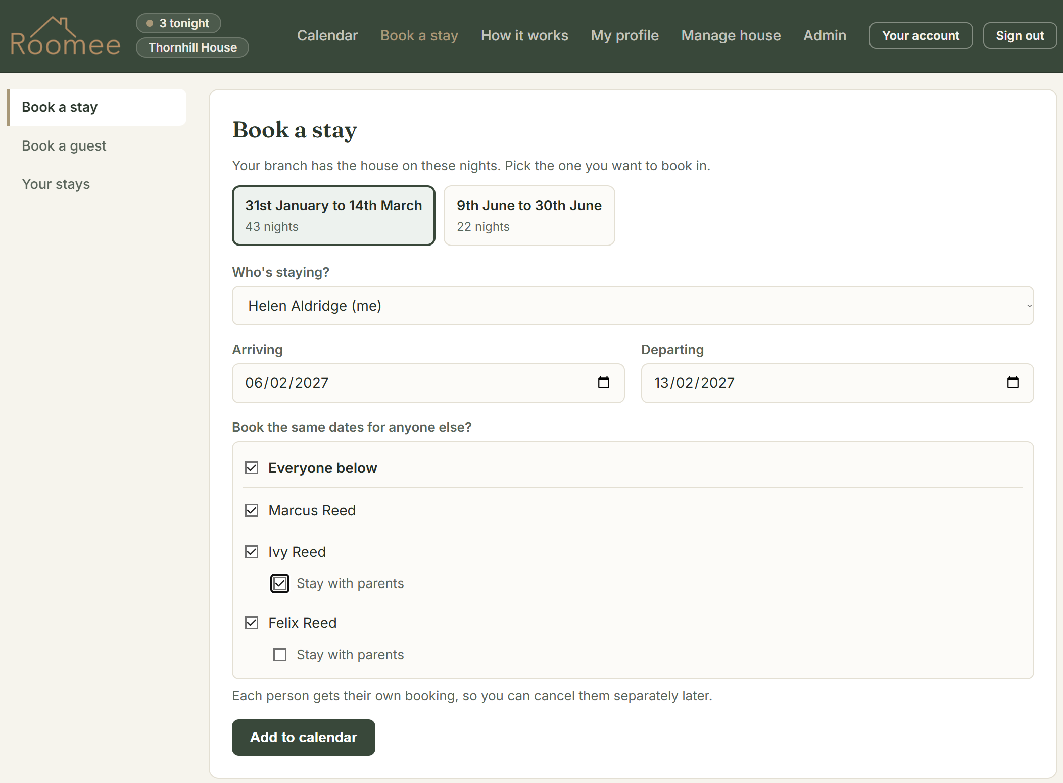Toggle 'Stay with parents' under Ivy Reed
This screenshot has width=1063, height=783.
280,583
